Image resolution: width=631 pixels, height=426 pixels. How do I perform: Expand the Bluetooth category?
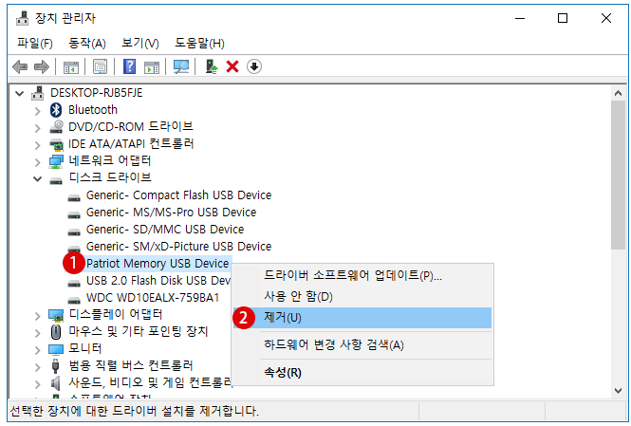pos(37,111)
